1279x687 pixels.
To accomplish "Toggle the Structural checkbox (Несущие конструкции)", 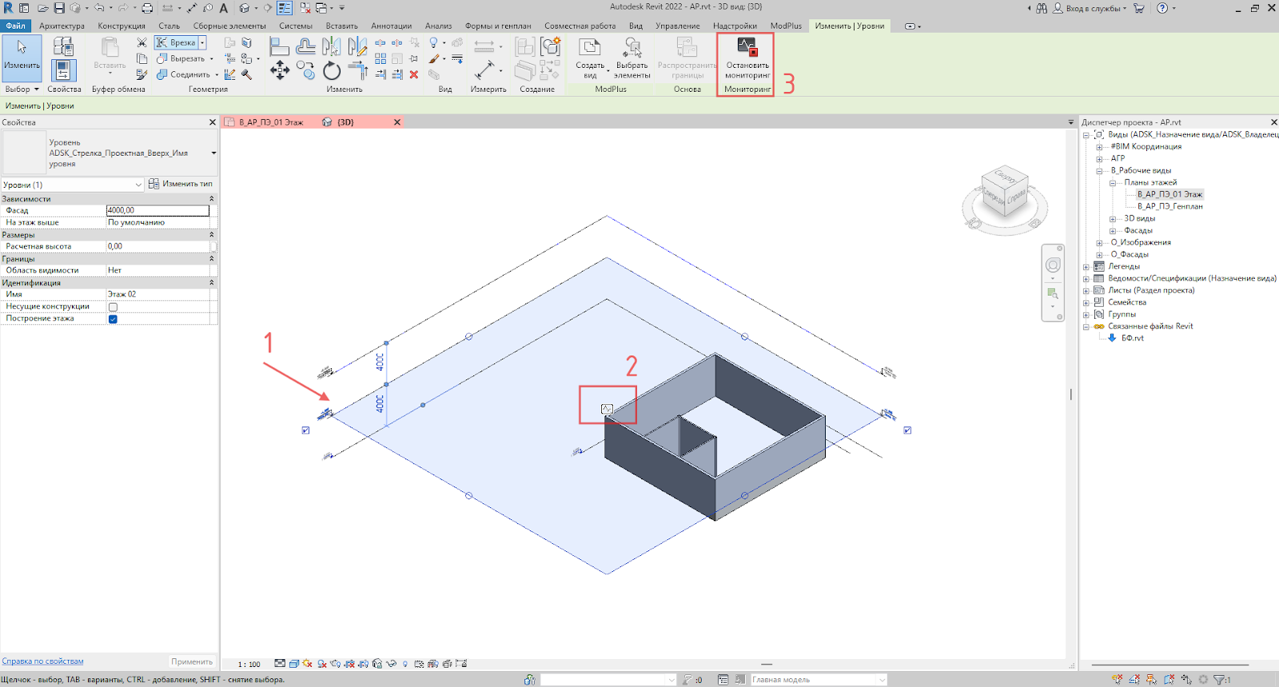I will click(113, 307).
